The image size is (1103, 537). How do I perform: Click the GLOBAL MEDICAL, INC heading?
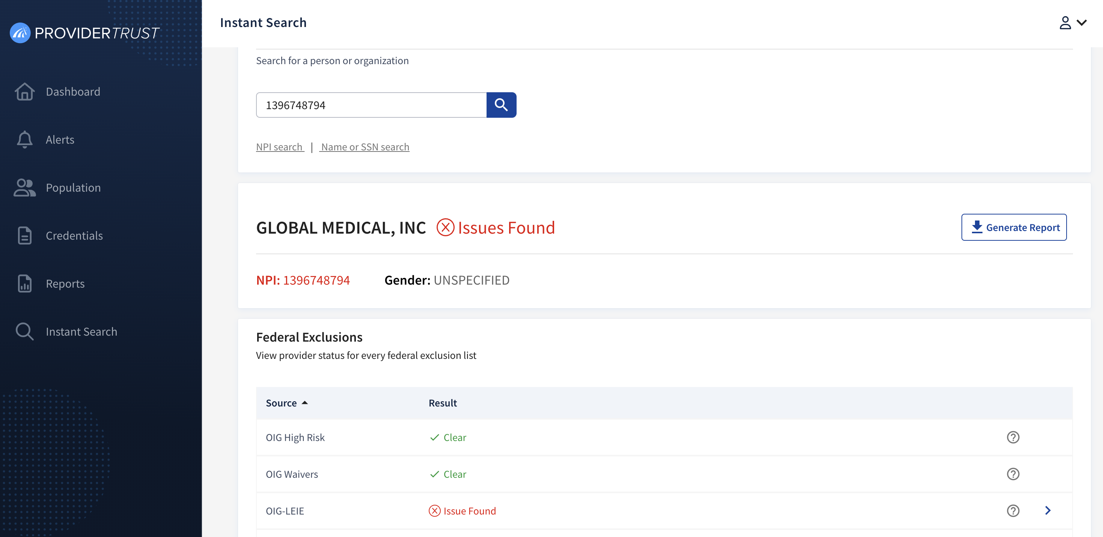coord(341,228)
